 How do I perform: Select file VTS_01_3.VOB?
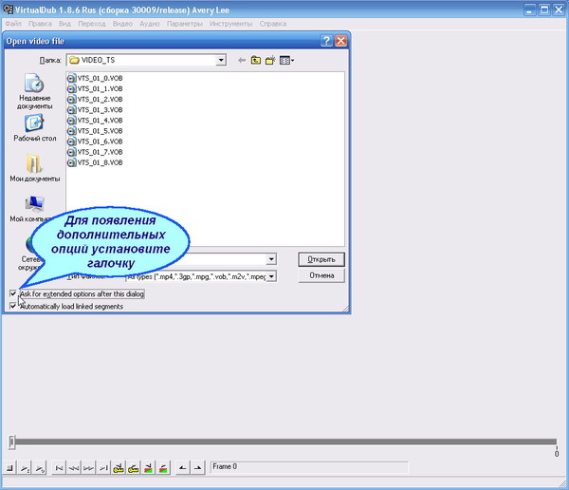coord(95,110)
